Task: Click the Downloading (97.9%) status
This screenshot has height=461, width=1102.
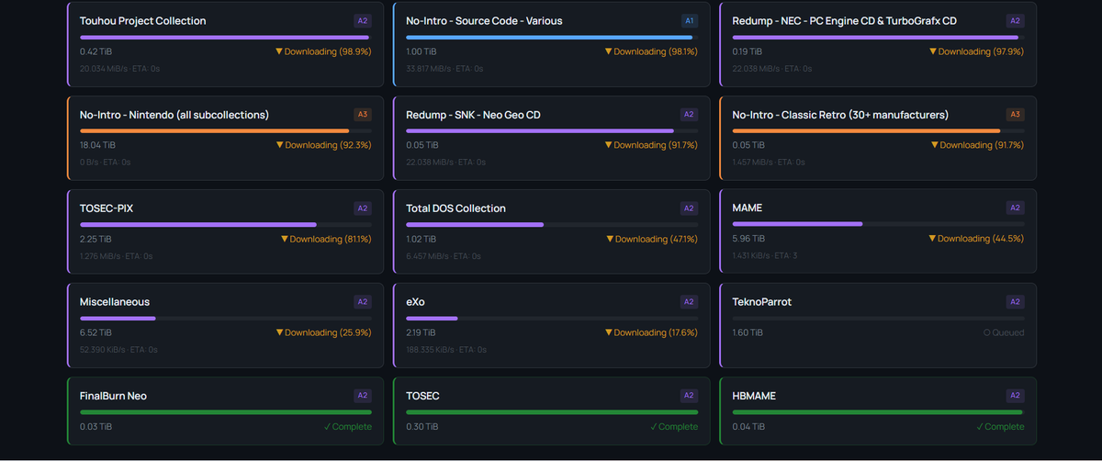Action: 976,51
